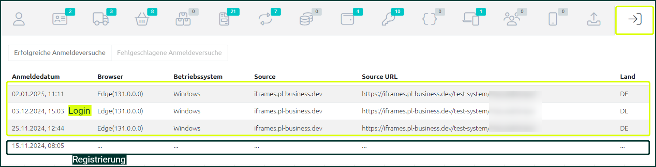
Task: Open the wallet icon tab
Action: point(348,19)
